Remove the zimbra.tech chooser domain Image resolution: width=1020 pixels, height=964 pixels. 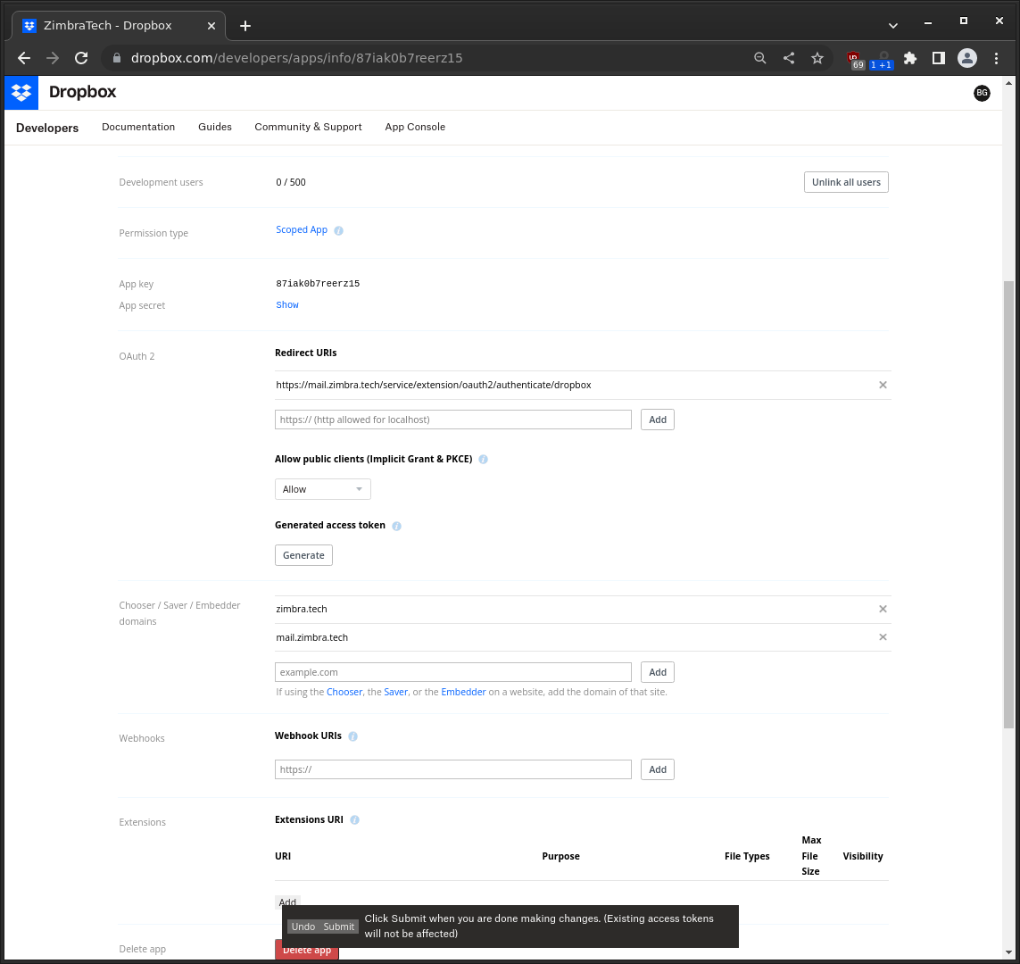click(883, 609)
